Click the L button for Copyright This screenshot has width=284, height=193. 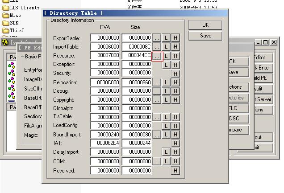(x=166, y=100)
